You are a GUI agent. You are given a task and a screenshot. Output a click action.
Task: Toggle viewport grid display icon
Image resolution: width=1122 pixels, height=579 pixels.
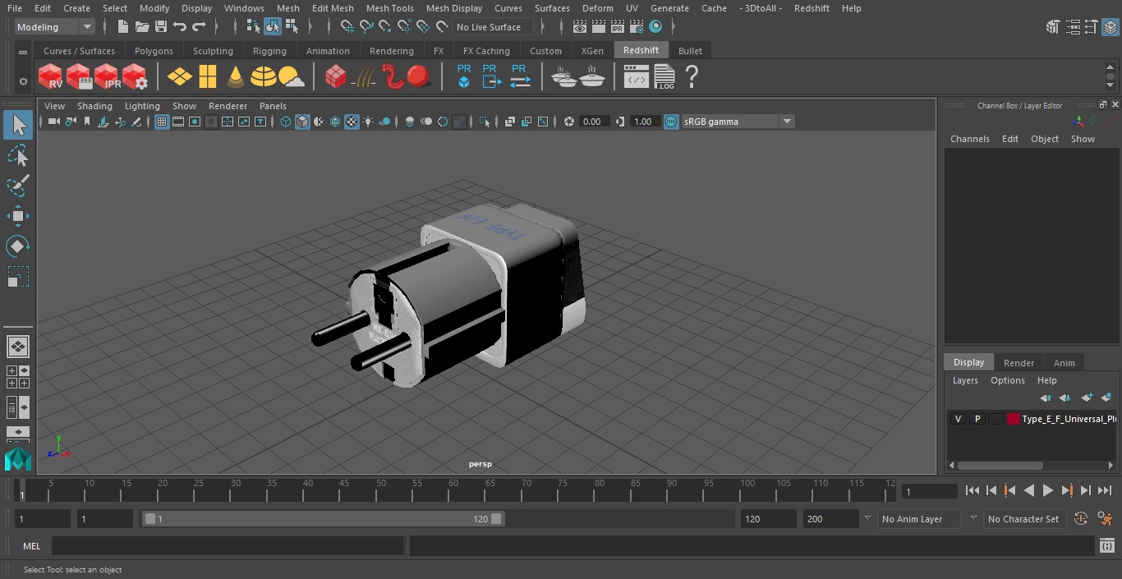(x=162, y=122)
